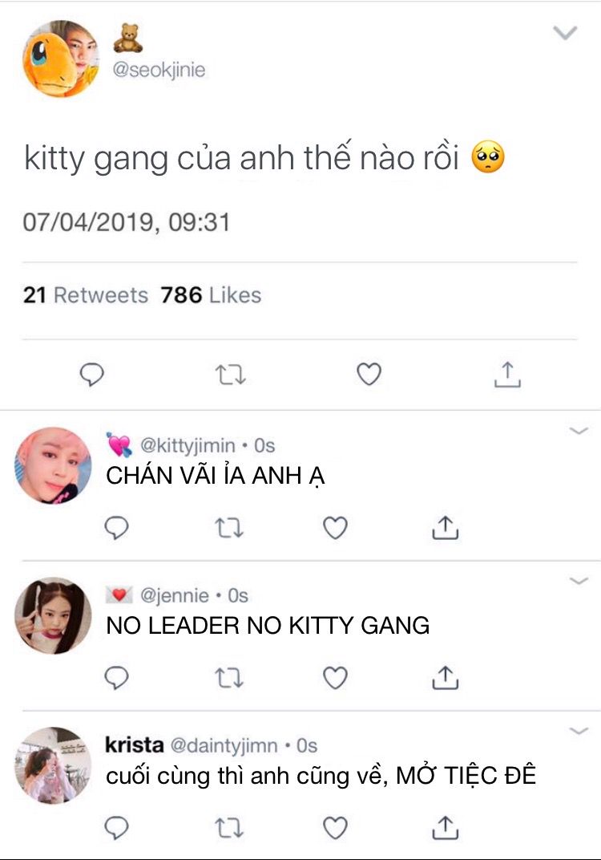Open the @daintyjimn profile handle

pos(224,745)
